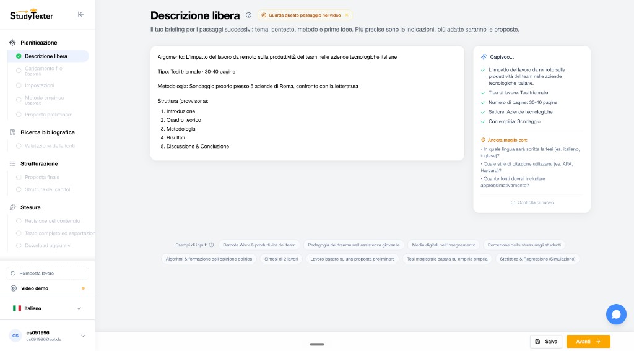Viewport: 634px width, 351px height.
Task: Click the Reimposta lavoro reset icon
Action: (14, 274)
